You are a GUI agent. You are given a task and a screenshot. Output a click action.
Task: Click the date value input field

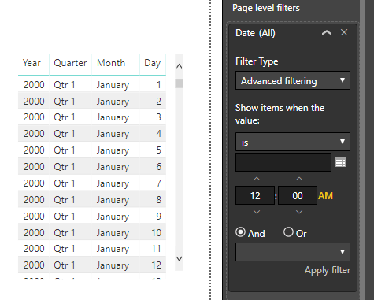pyautogui.click(x=283, y=162)
